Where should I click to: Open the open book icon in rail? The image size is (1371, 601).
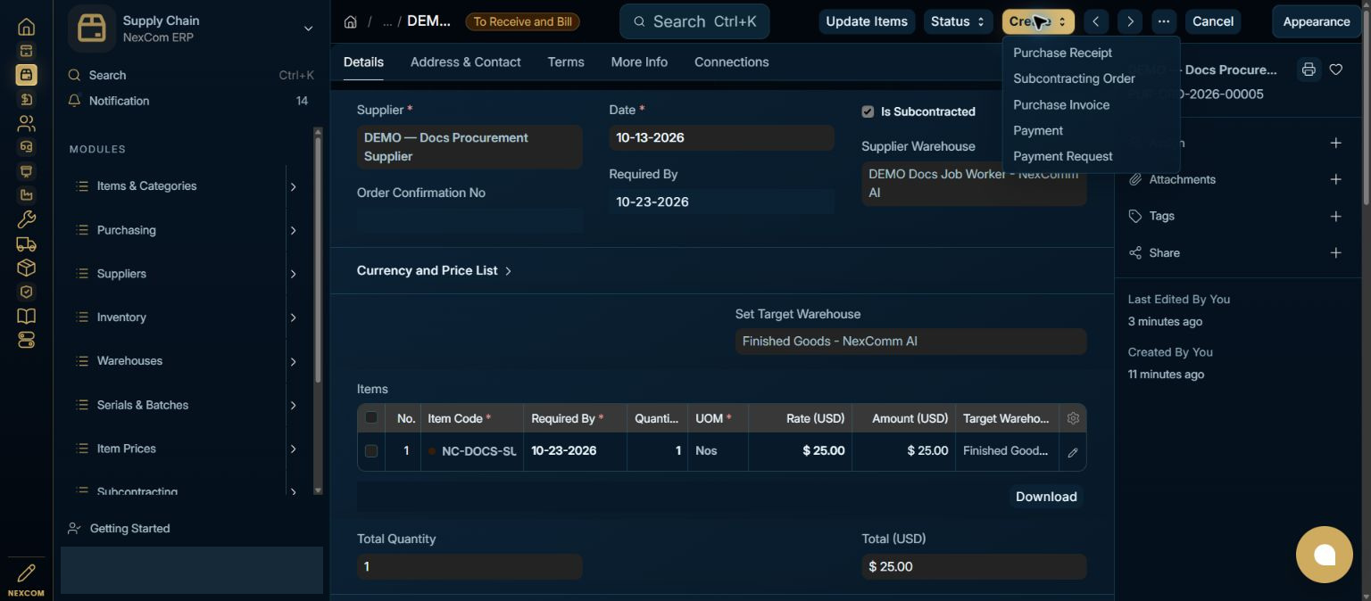[x=26, y=316]
